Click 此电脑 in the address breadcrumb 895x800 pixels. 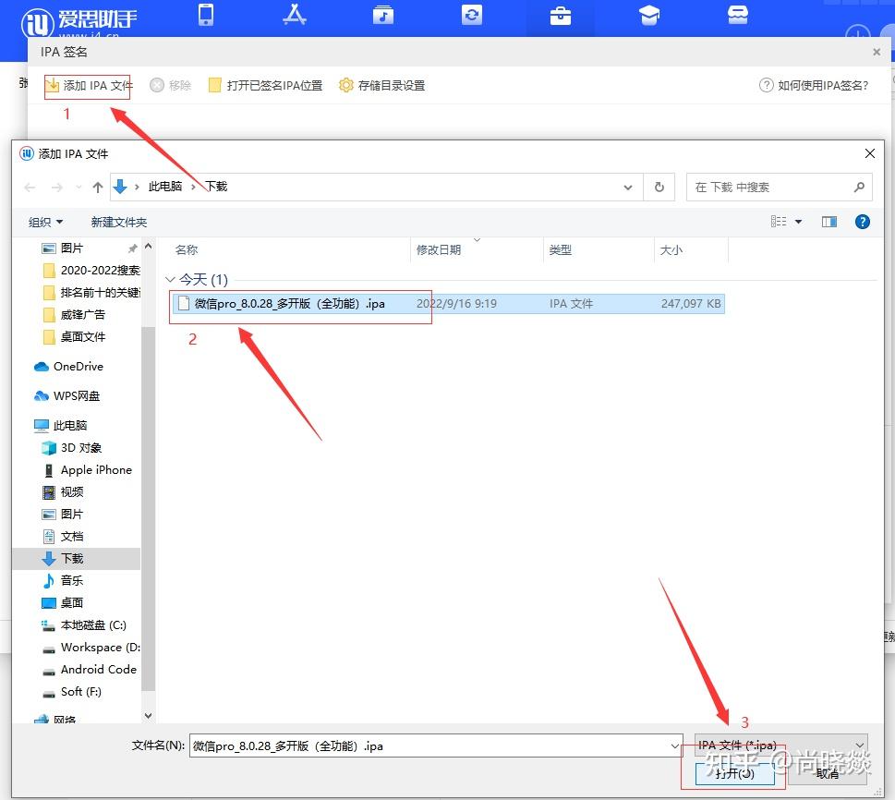[165, 187]
